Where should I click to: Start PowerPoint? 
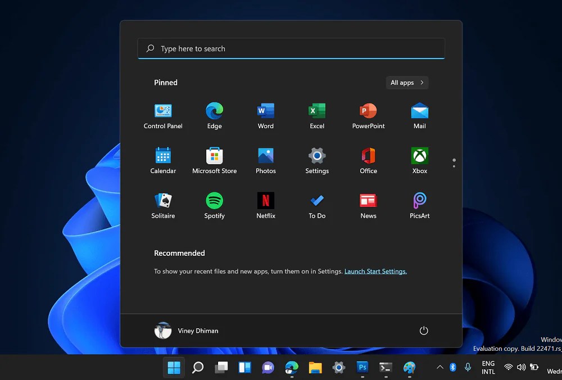[368, 111]
